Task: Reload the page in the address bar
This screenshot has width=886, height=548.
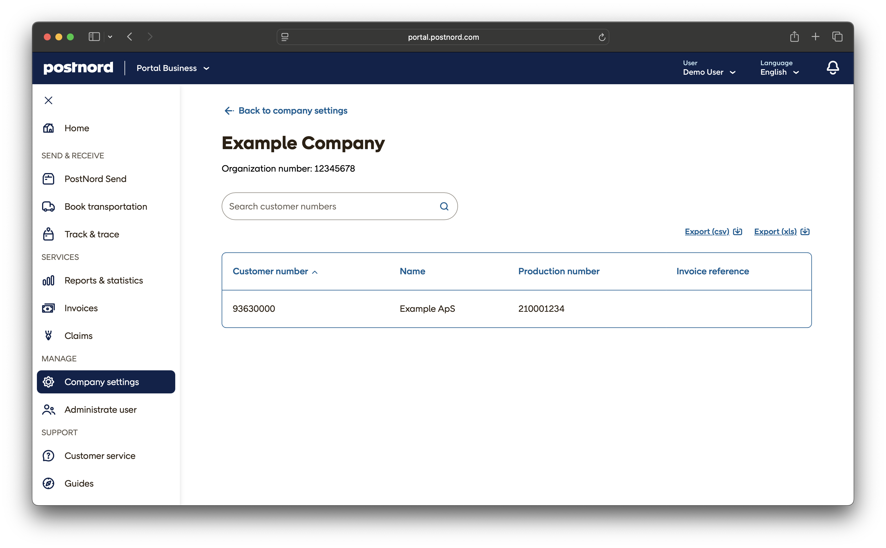Action: (602, 37)
